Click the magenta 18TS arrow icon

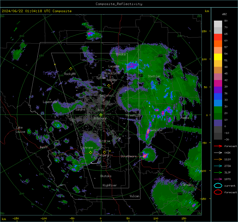(218, 179)
